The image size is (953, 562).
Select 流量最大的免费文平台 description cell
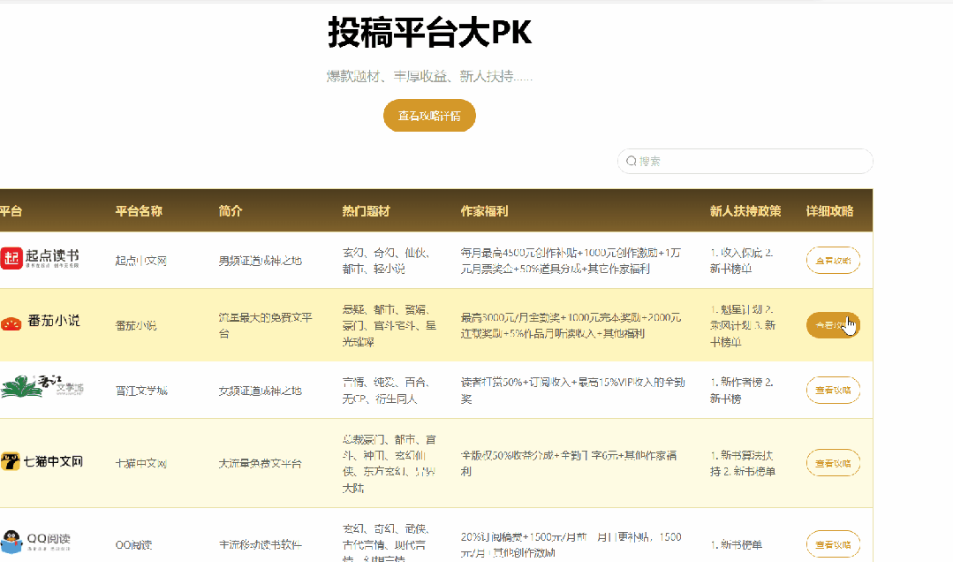[x=266, y=325]
